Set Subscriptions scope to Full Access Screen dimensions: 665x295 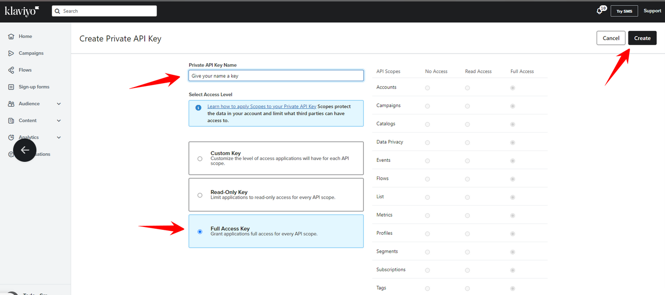pyautogui.click(x=513, y=270)
